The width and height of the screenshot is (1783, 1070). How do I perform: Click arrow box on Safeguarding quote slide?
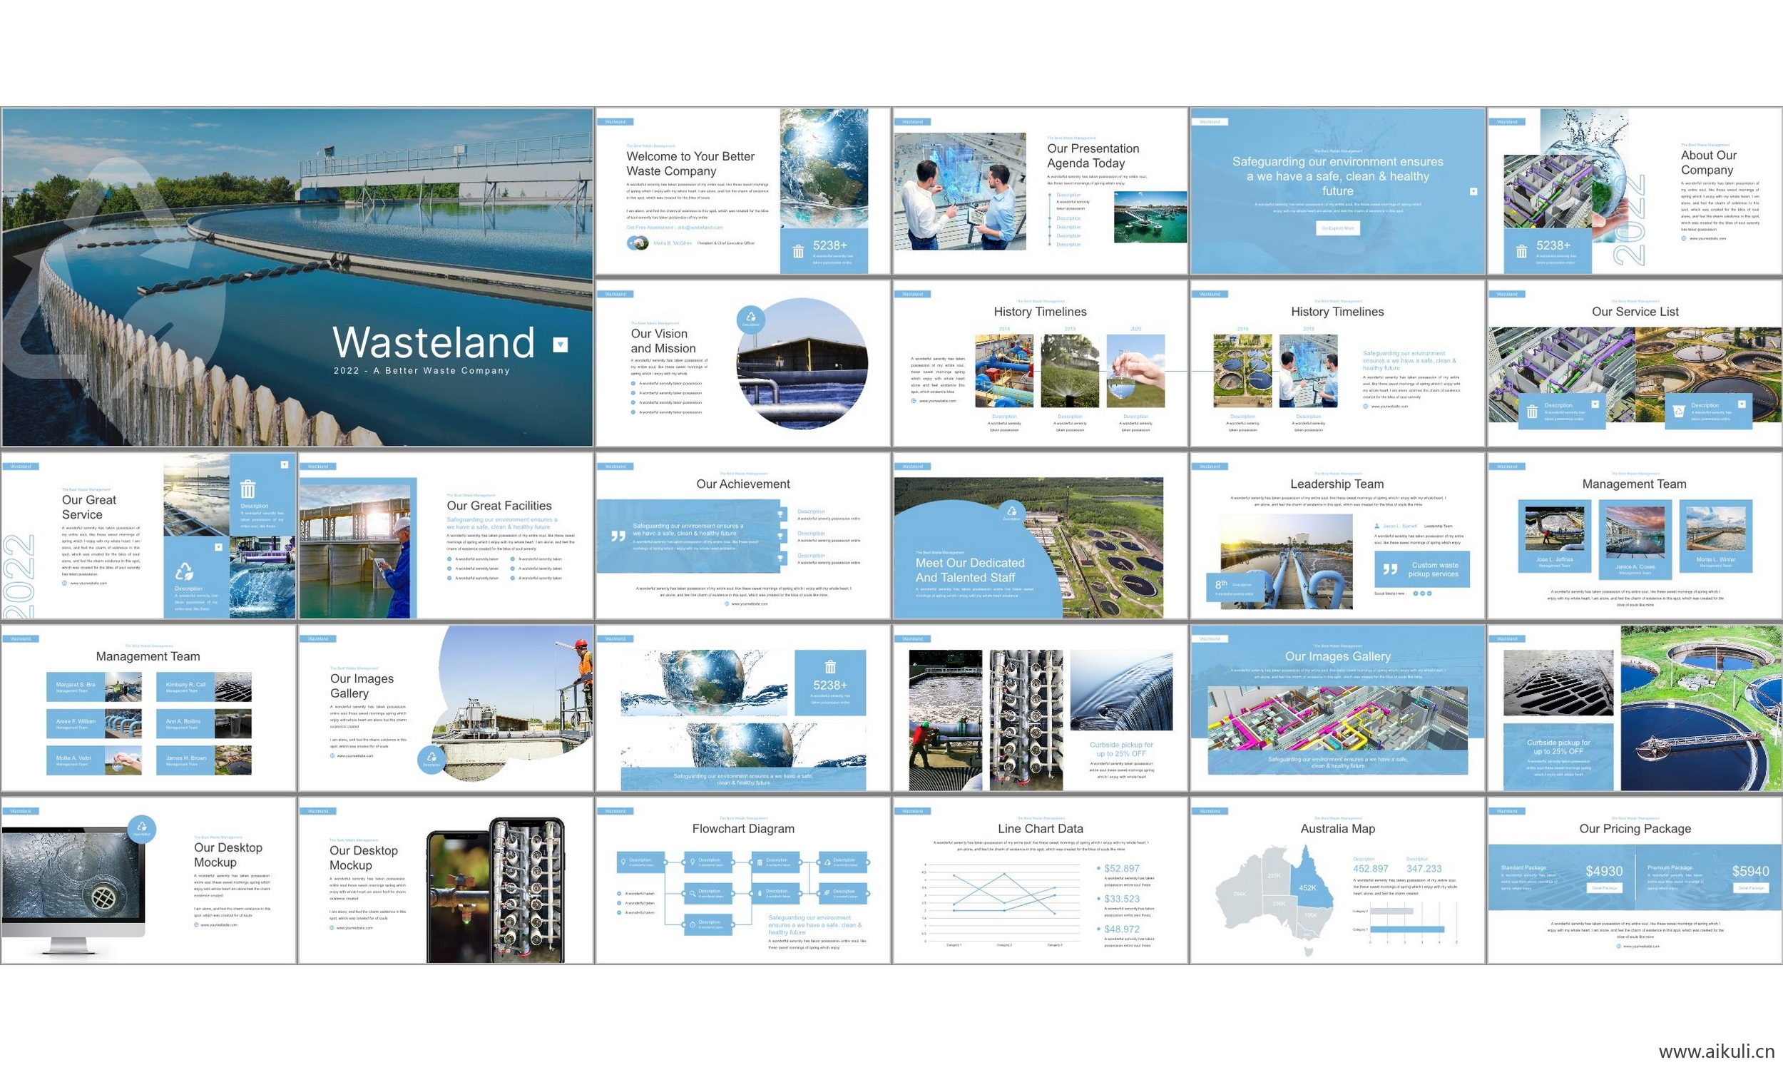[1473, 191]
